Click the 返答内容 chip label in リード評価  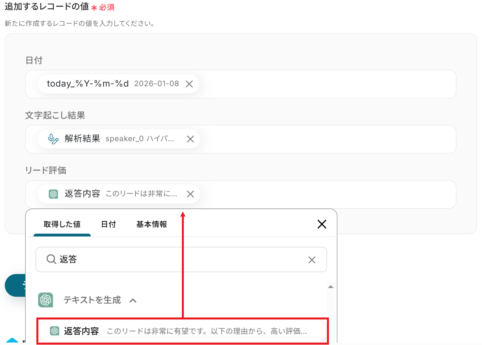[82, 194]
